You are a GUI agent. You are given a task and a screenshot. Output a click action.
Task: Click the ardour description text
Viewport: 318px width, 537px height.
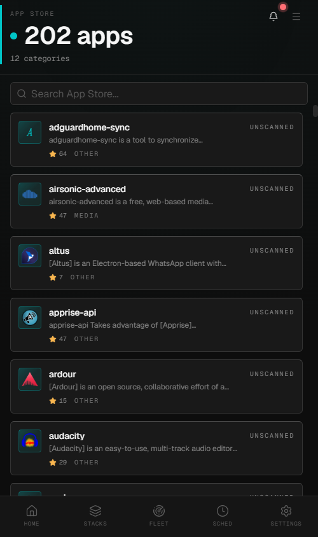[x=139, y=387]
